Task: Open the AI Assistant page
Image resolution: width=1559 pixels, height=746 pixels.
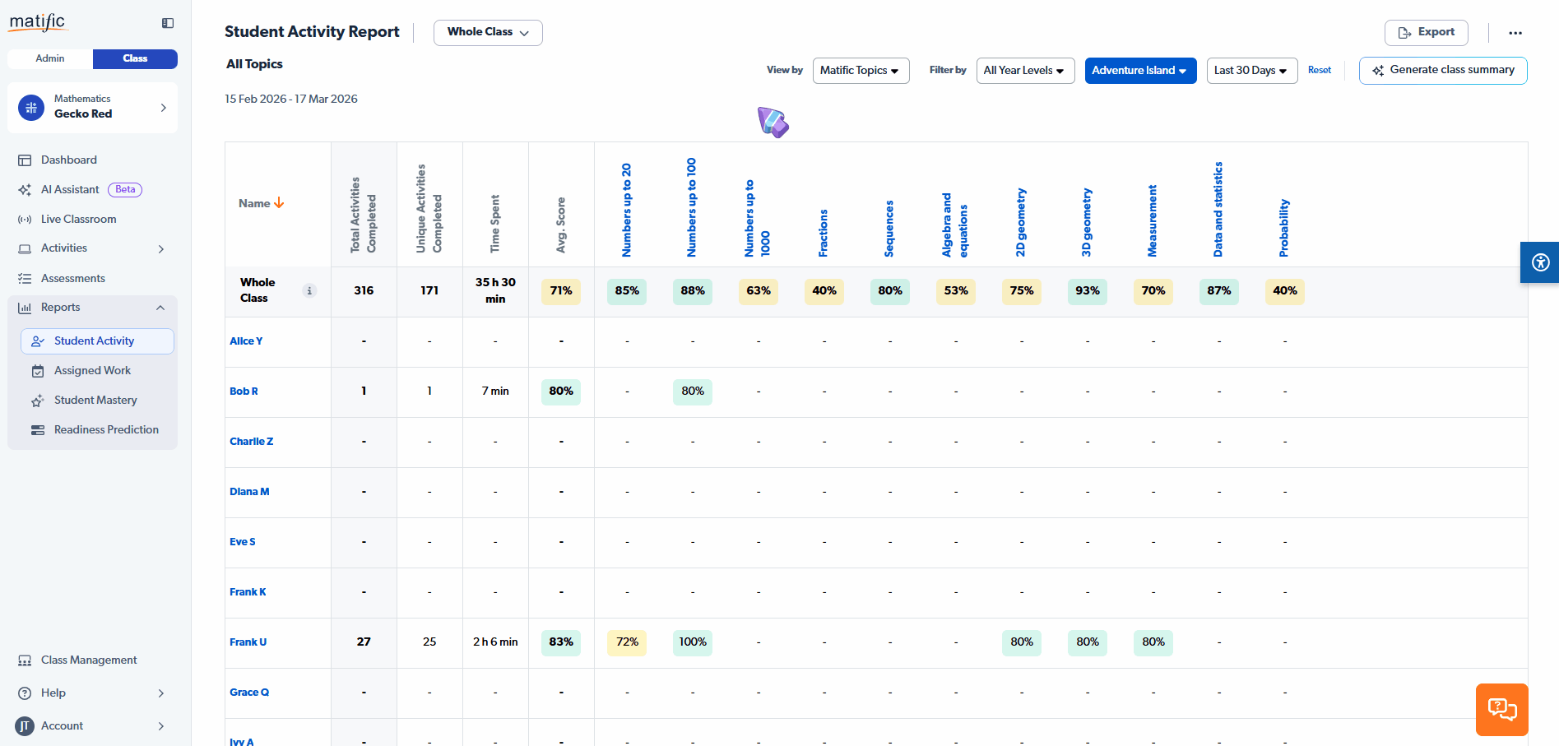Action: [70, 189]
